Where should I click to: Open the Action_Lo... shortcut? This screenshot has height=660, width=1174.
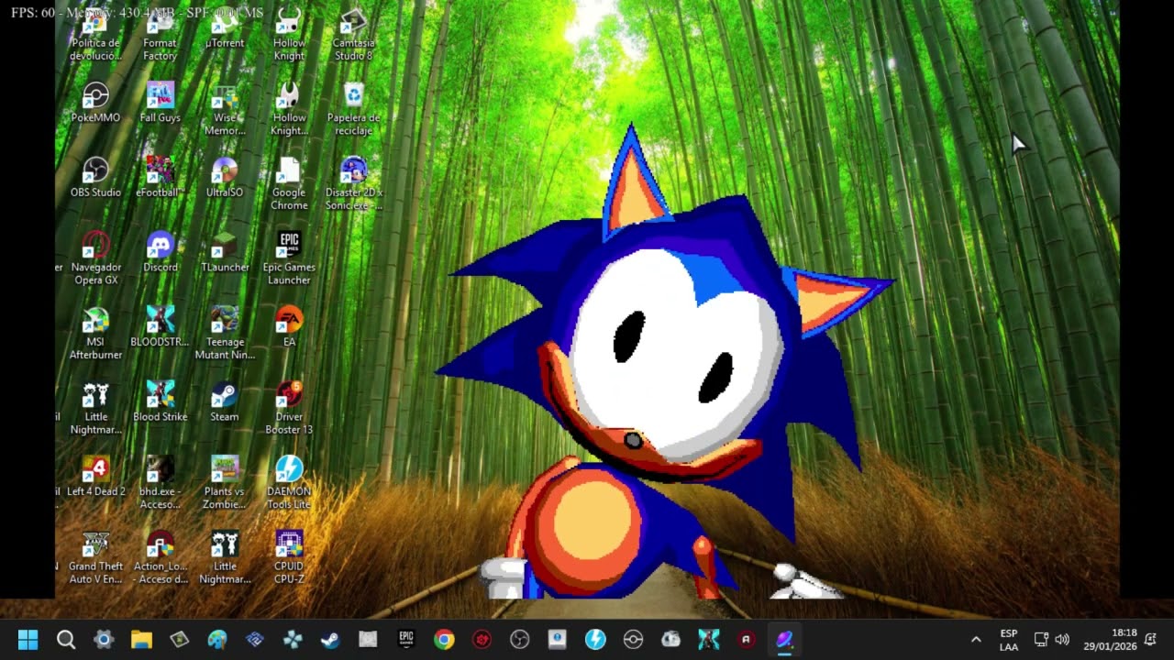(x=160, y=557)
